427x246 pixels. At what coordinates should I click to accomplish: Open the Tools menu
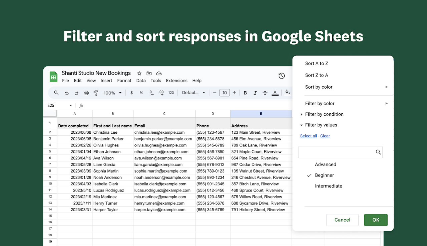click(156, 81)
